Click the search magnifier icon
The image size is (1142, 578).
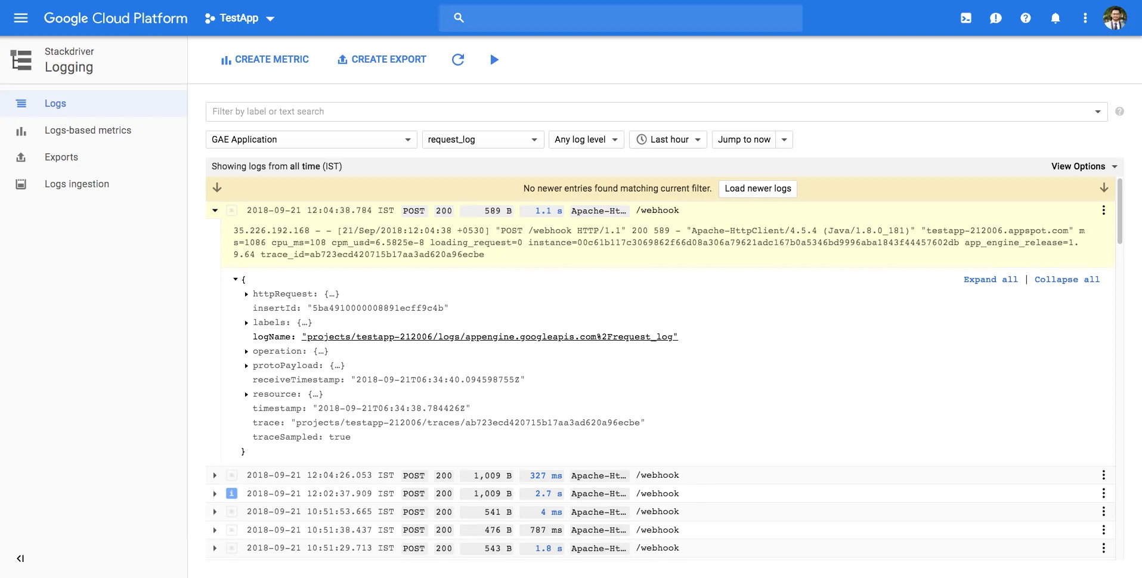click(459, 18)
